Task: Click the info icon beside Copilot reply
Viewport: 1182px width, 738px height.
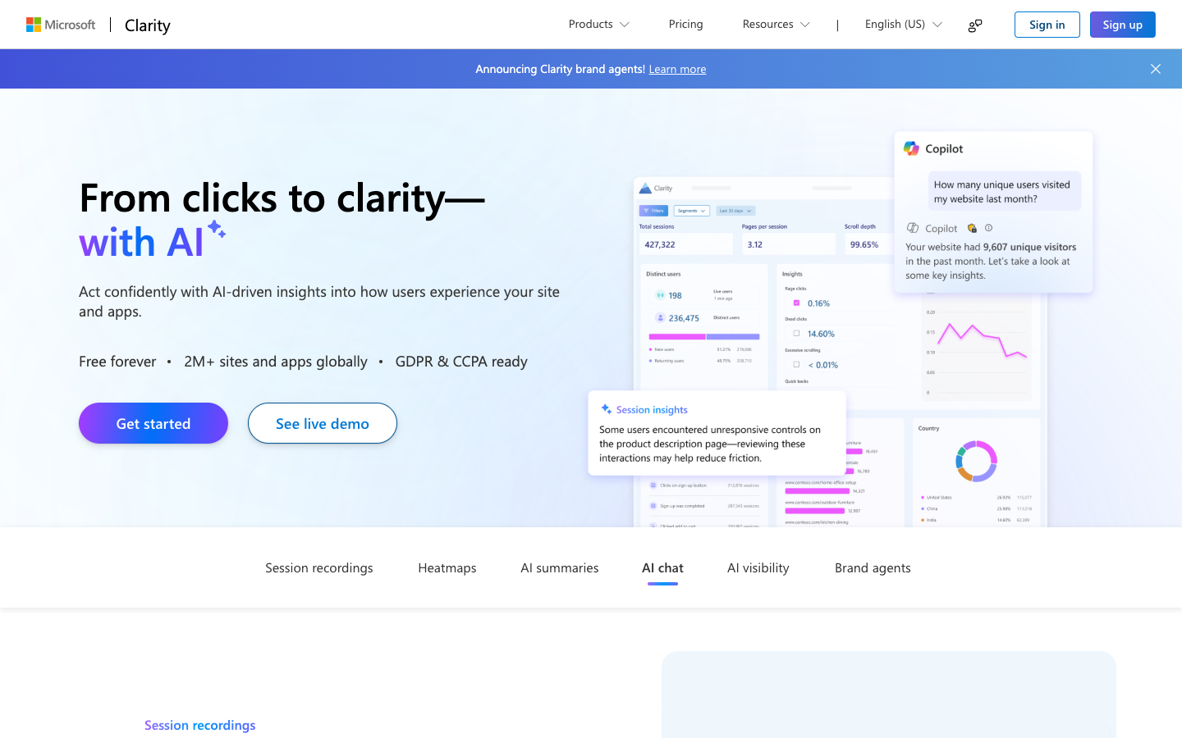Action: (988, 228)
